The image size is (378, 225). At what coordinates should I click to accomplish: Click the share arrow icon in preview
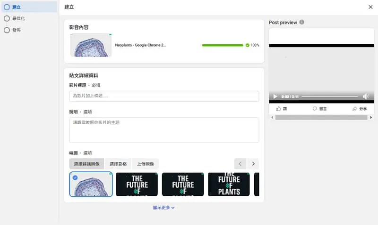(x=355, y=109)
